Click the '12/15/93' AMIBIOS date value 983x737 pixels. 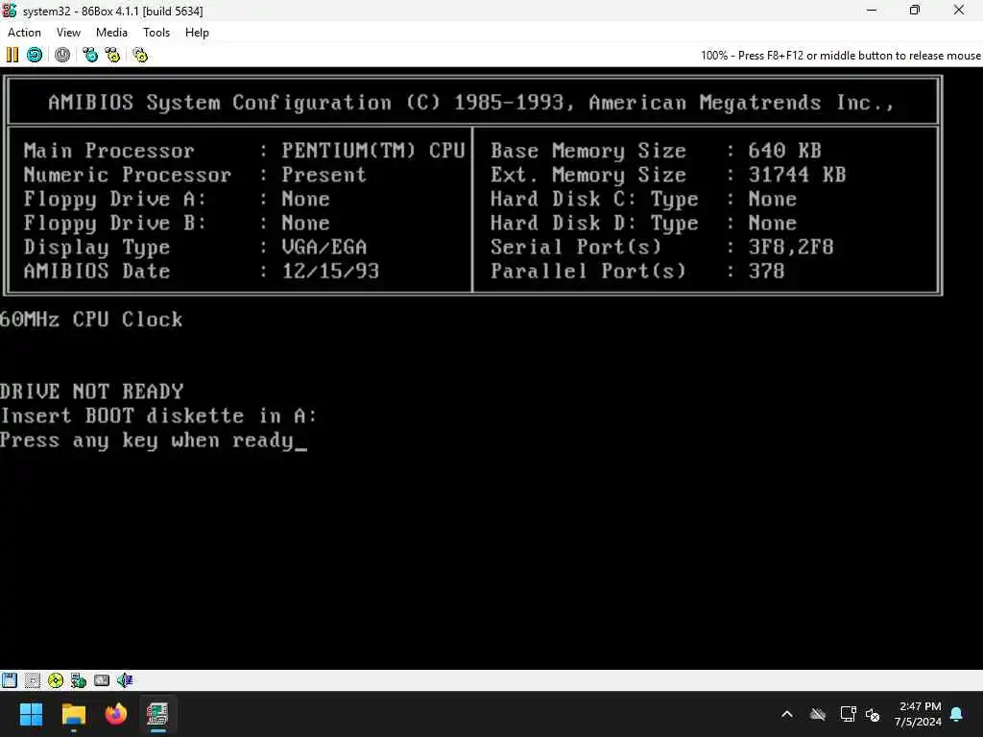pyautogui.click(x=330, y=271)
